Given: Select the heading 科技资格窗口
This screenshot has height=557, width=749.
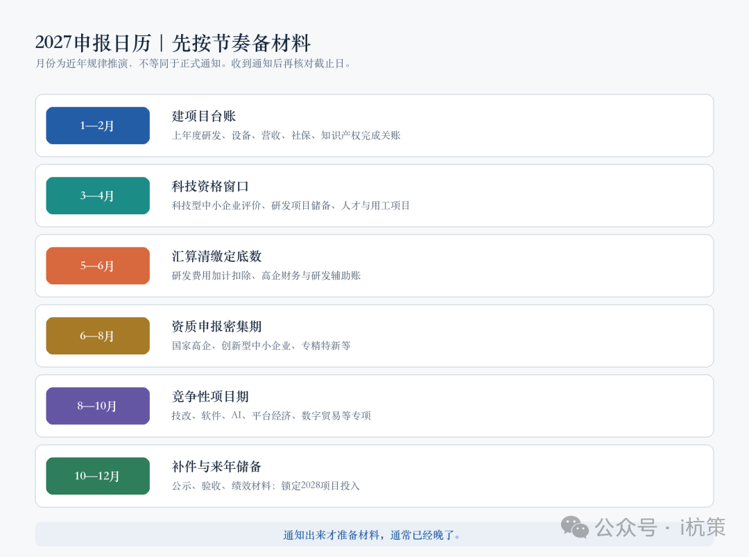Looking at the screenshot, I should [210, 187].
